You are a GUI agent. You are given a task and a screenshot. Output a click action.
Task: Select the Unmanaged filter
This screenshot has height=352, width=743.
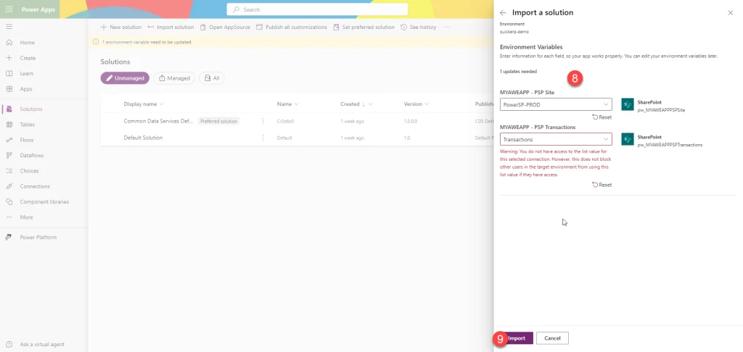[125, 78]
